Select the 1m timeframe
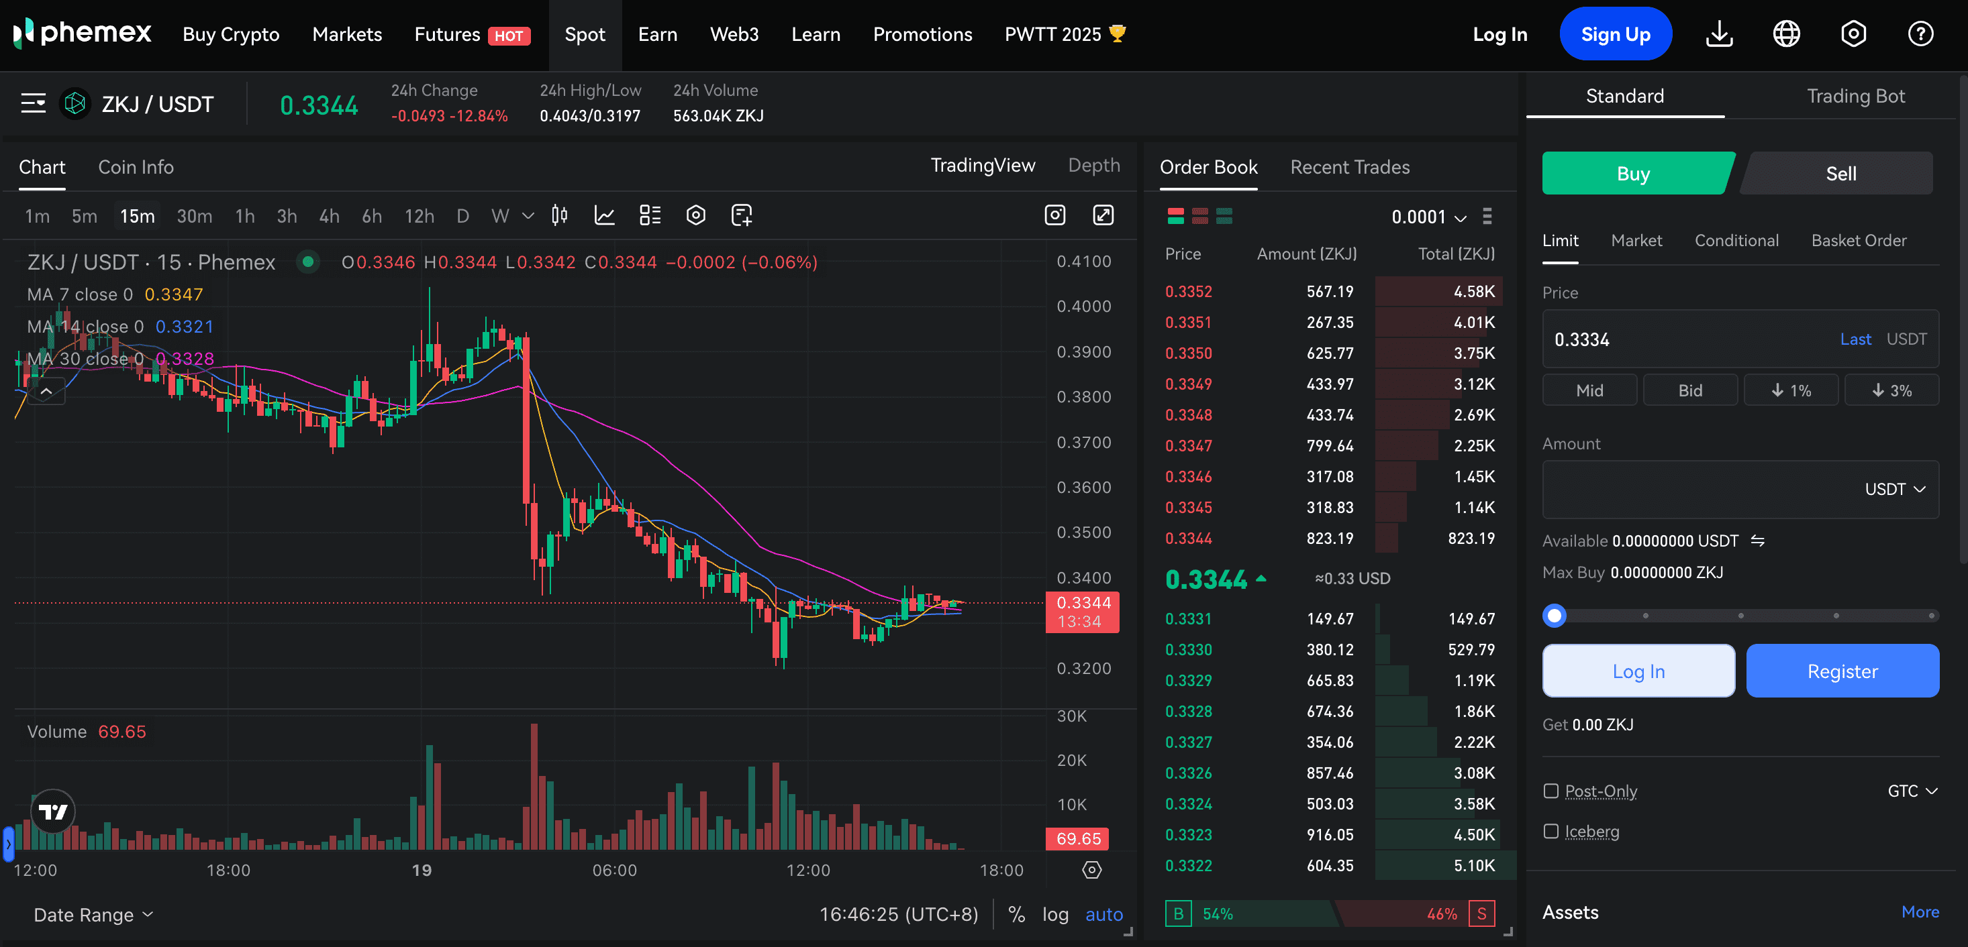The image size is (1968, 947). [38, 216]
